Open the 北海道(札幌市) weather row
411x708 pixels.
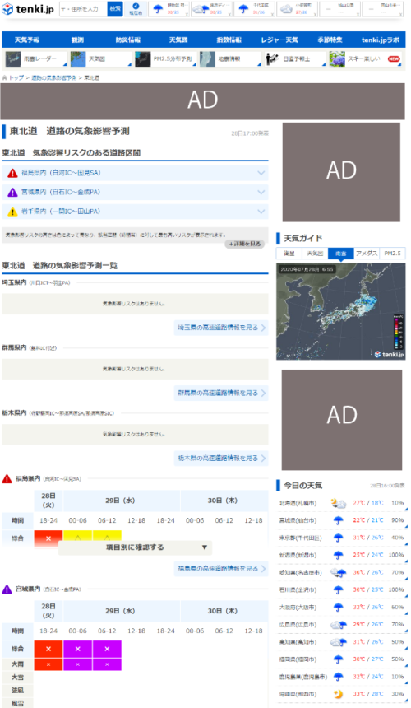tap(341, 503)
